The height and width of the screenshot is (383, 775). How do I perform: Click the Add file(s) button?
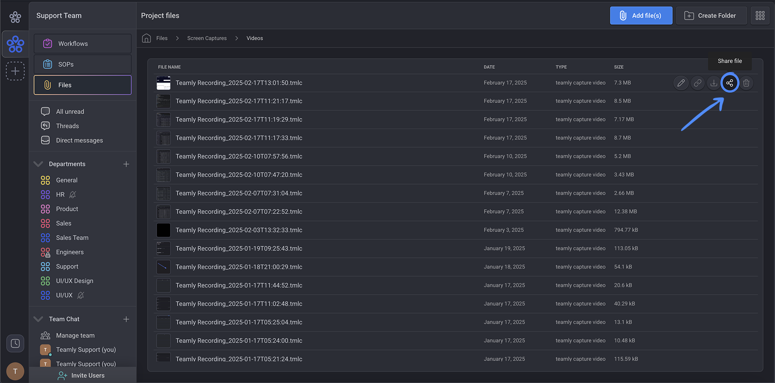coord(641,15)
